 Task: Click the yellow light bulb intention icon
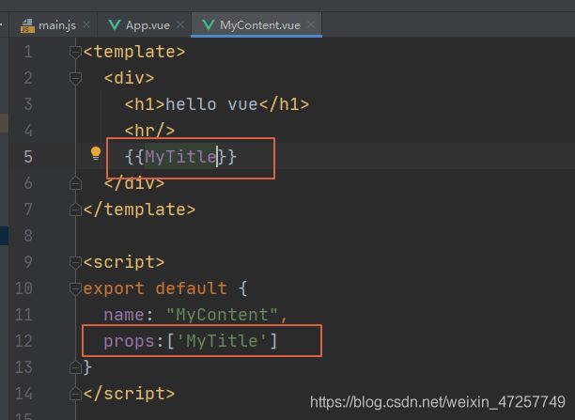point(95,154)
